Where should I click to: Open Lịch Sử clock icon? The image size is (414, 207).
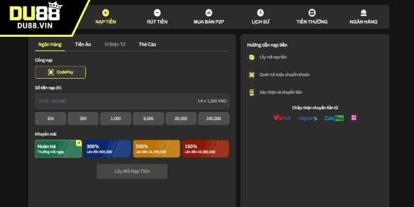tap(260, 12)
